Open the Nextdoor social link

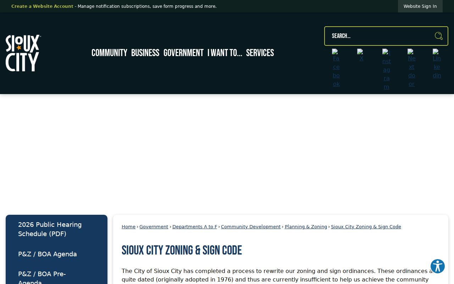(411, 68)
